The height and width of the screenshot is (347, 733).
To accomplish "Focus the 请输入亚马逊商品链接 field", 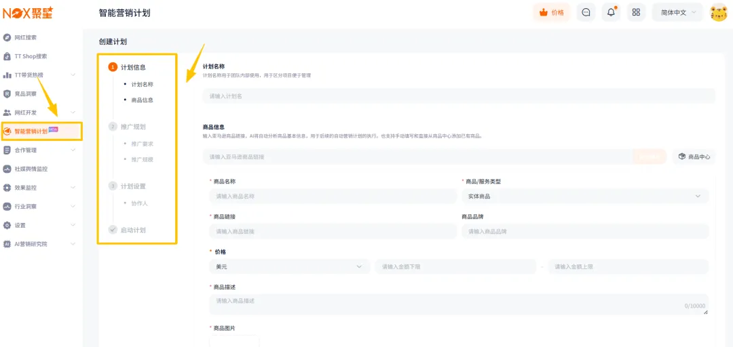I will [417, 157].
